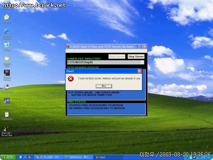Image resolution: width=213 pixels, height=160 pixels.
Task: Click the TCNiSO title bar app icon
Action: (68, 47)
